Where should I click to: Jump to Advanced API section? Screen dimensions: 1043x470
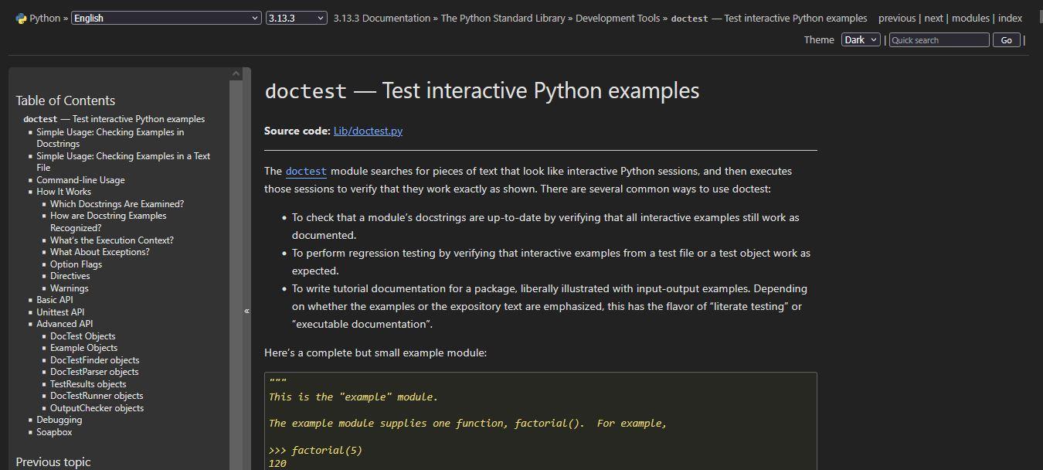(64, 324)
